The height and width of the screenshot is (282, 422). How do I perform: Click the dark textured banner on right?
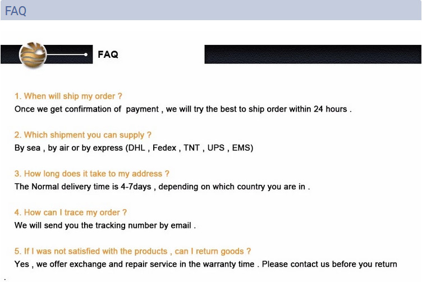(313, 54)
